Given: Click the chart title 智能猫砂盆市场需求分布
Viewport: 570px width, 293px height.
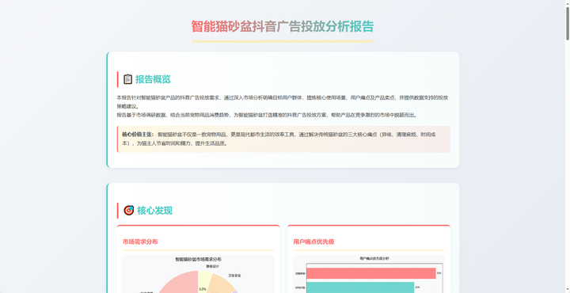Looking at the screenshot, I should 198,260.
